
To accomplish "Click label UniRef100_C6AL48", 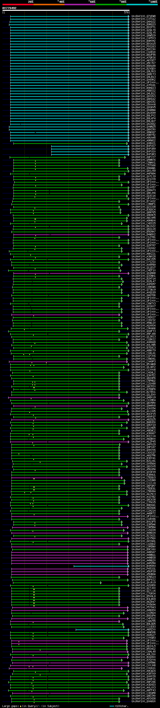I will tap(143, 651).
